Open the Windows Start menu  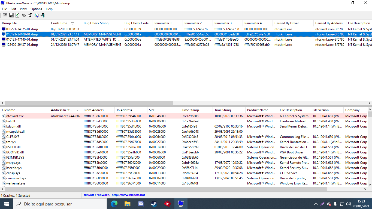[7, 204]
